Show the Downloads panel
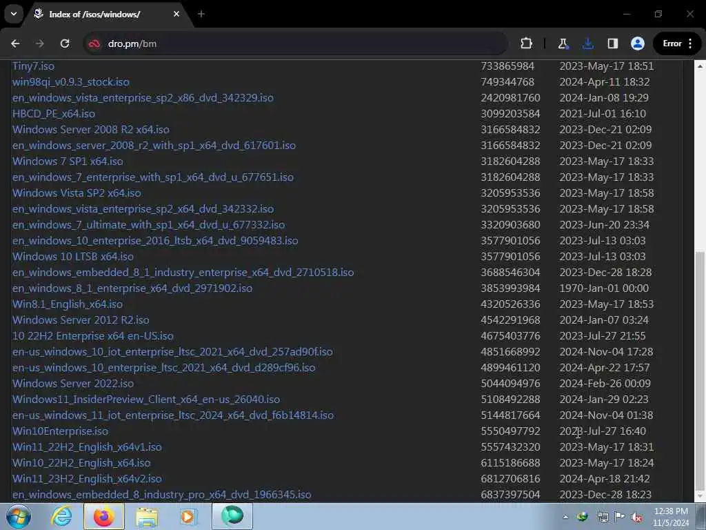This screenshot has width=706, height=530. pos(587,43)
